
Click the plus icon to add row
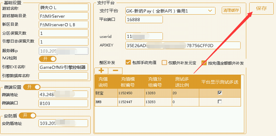click(101, 71)
